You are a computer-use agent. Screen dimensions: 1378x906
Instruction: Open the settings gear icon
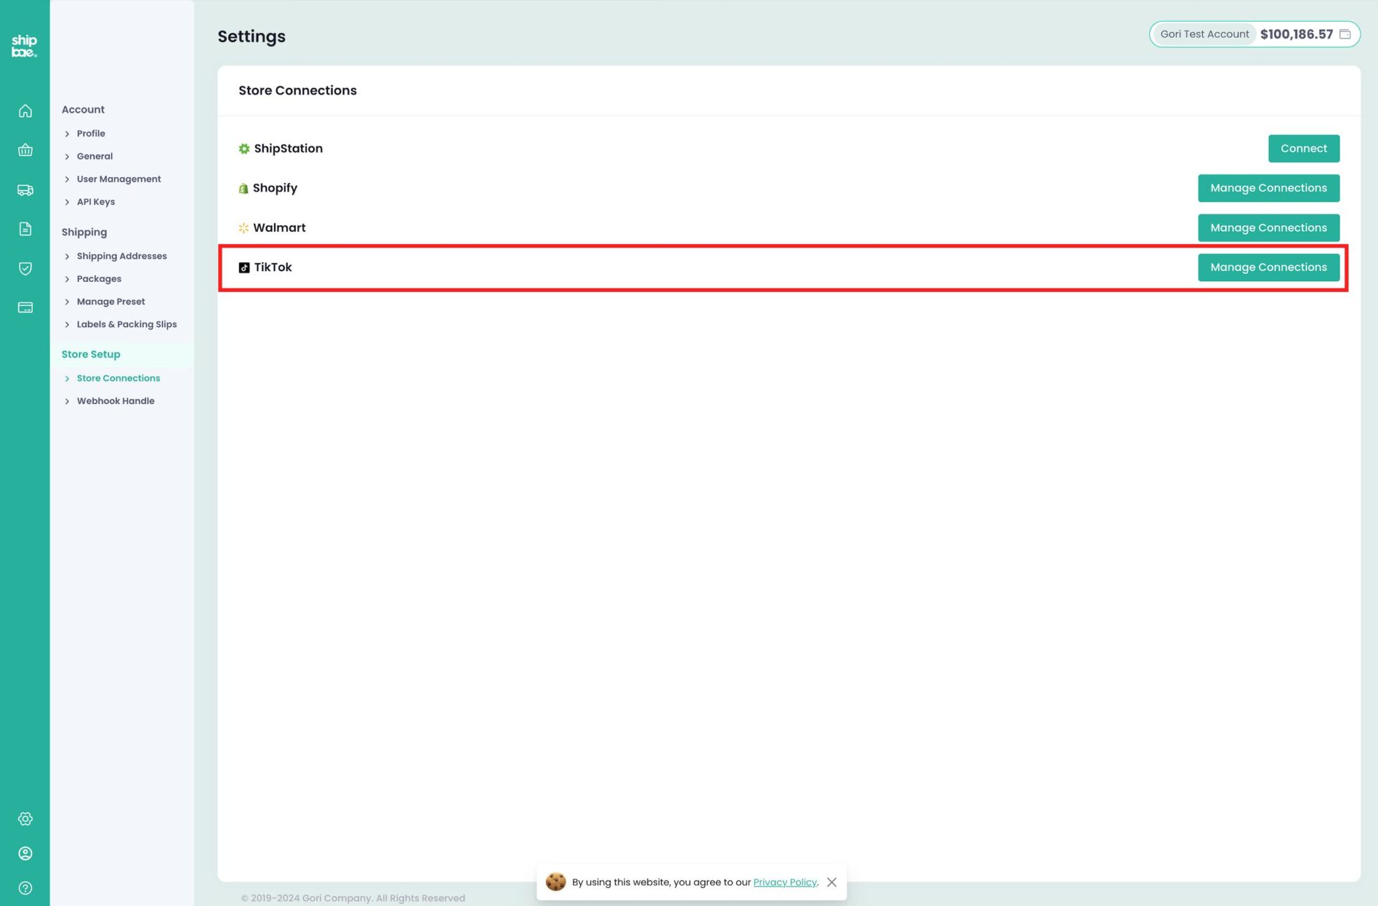(25, 818)
